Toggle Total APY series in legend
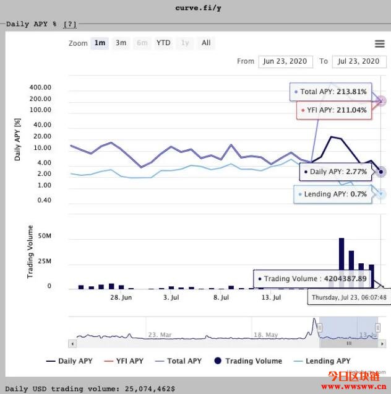391x394 pixels. tap(178, 361)
